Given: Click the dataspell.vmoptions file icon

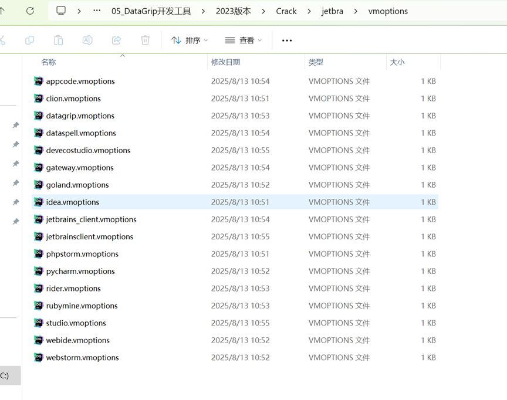Looking at the screenshot, I should point(39,133).
